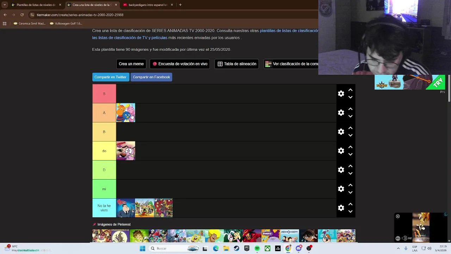Viewport: 451px width, 254px height.
Task: Open settings gear for the 'mi' row
Action: pos(341,189)
